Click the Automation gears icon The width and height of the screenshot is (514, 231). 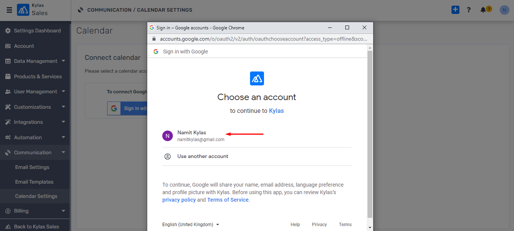pyautogui.click(x=8, y=137)
